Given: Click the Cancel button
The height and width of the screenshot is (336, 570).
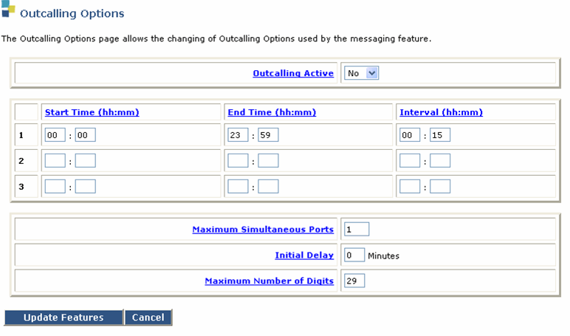Looking at the screenshot, I should (x=148, y=318).
